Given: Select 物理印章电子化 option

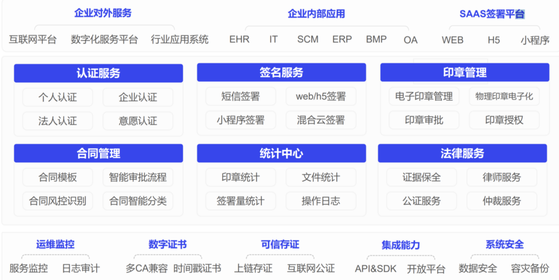Looking at the screenshot, I should pos(504,97).
